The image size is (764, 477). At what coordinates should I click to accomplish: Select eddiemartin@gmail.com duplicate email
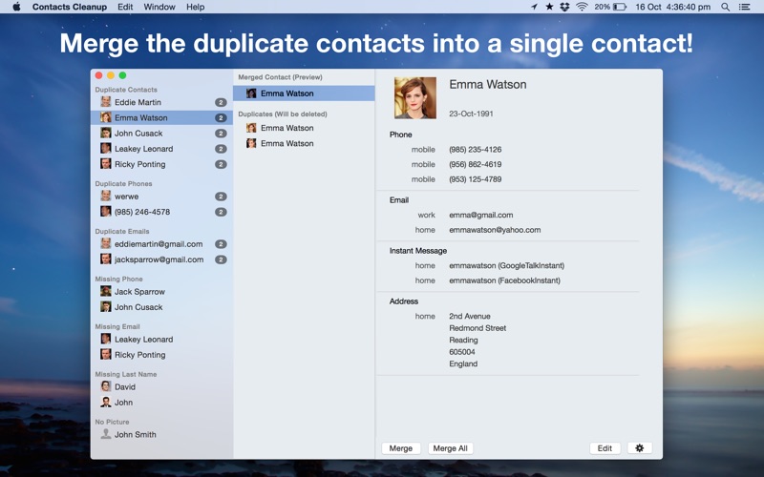point(161,244)
